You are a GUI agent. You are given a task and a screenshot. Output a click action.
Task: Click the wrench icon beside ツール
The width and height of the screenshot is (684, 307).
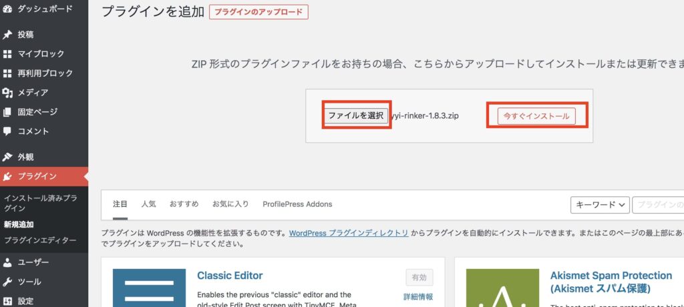[x=7, y=282]
